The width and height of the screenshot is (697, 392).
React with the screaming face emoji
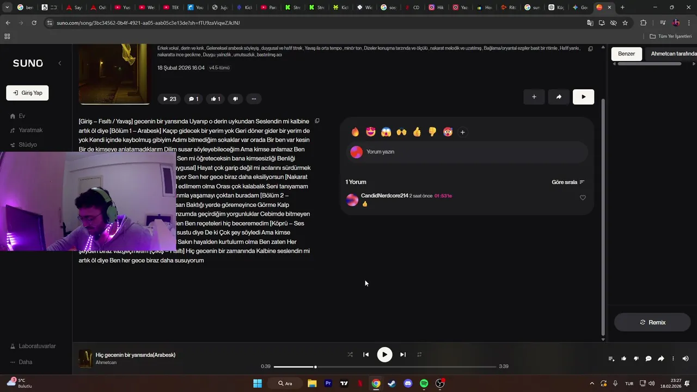point(386,132)
